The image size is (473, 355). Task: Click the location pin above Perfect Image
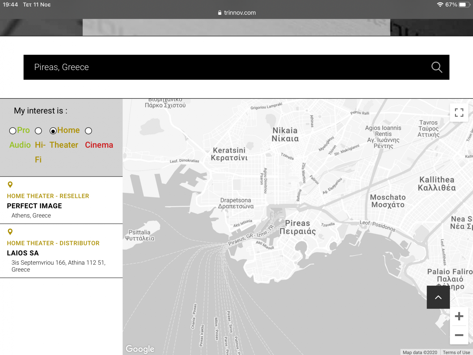pos(10,185)
